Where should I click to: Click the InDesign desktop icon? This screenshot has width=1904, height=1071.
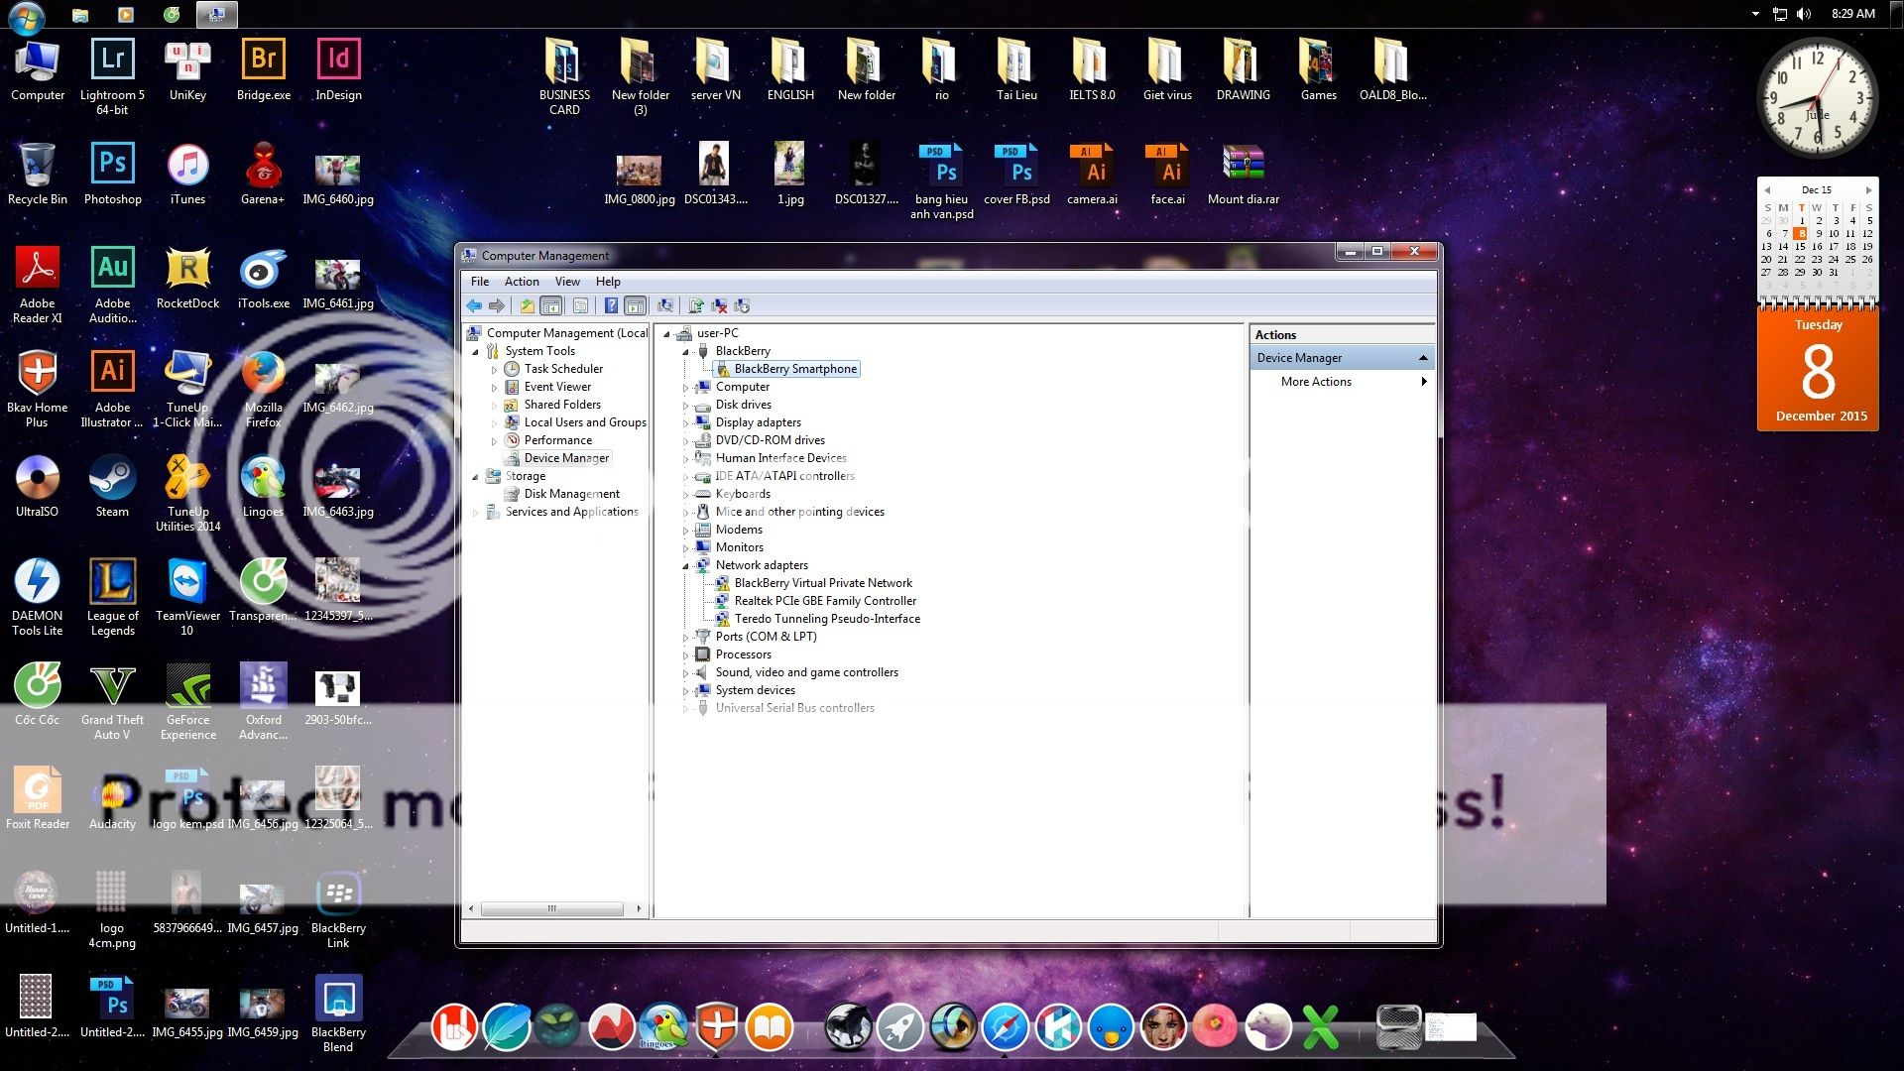click(x=338, y=69)
